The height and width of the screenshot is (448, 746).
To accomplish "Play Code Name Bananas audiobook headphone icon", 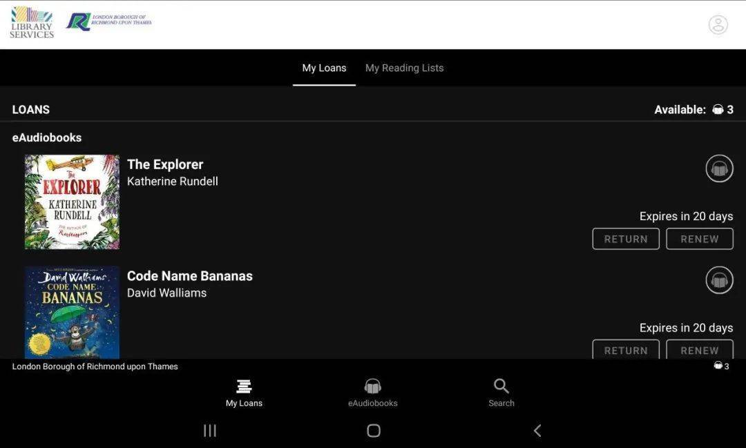I will coord(719,280).
